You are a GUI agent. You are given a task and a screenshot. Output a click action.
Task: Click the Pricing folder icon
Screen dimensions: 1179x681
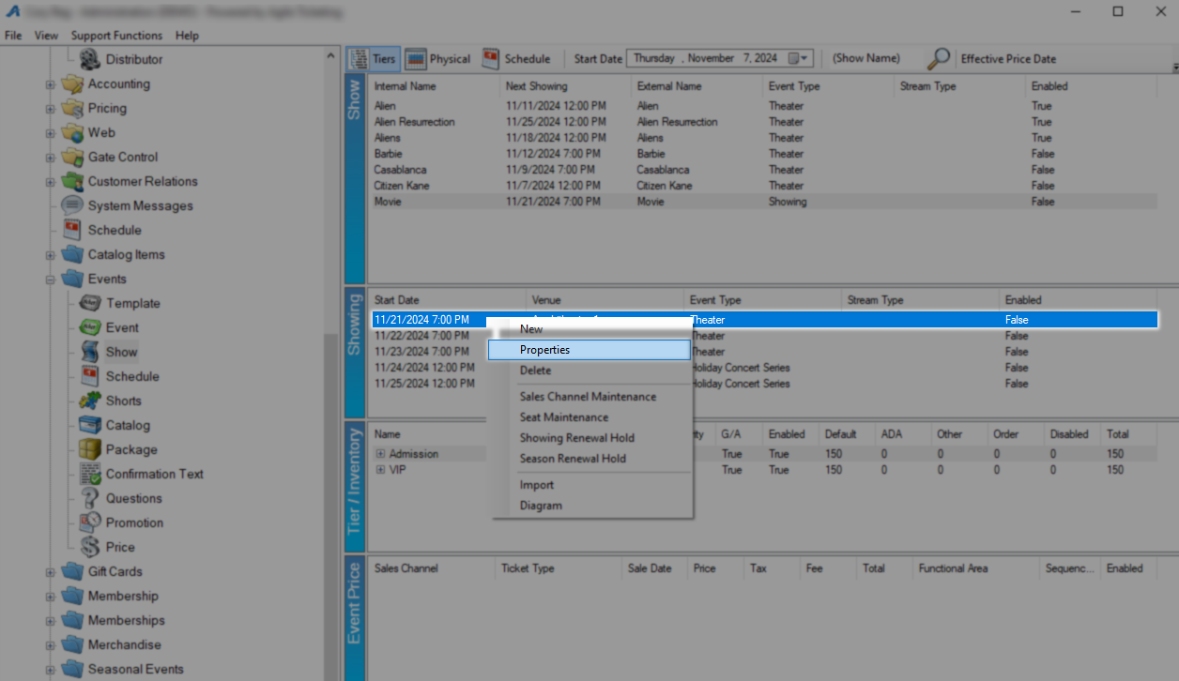pos(72,109)
